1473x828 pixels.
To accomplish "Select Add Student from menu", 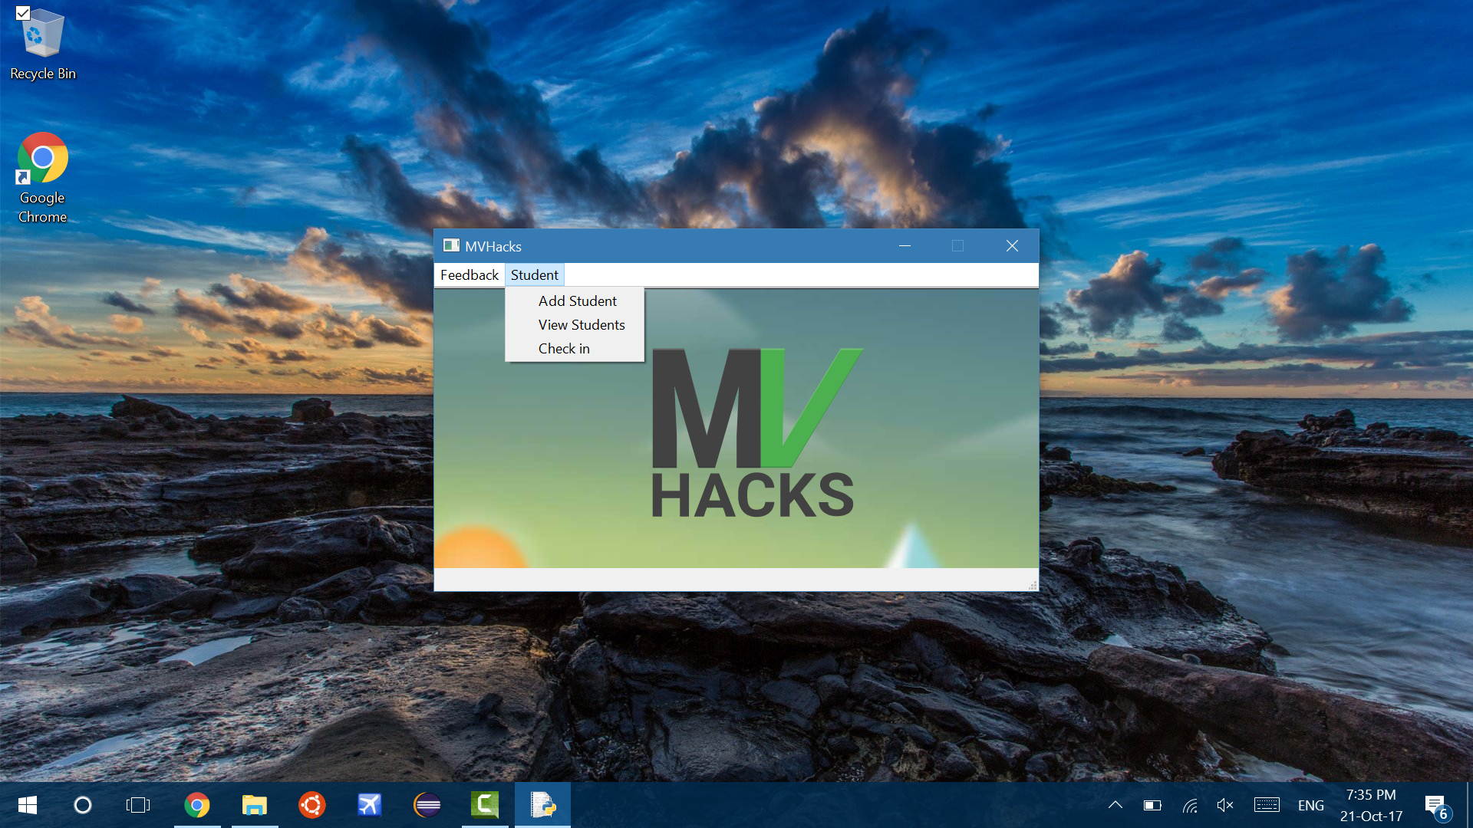I will pyautogui.click(x=577, y=301).
